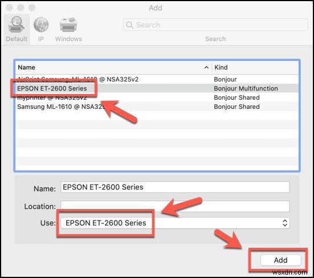Screen dimensions: 314x278
Task: Click in the Search text field
Action: pyautogui.click(x=215, y=25)
